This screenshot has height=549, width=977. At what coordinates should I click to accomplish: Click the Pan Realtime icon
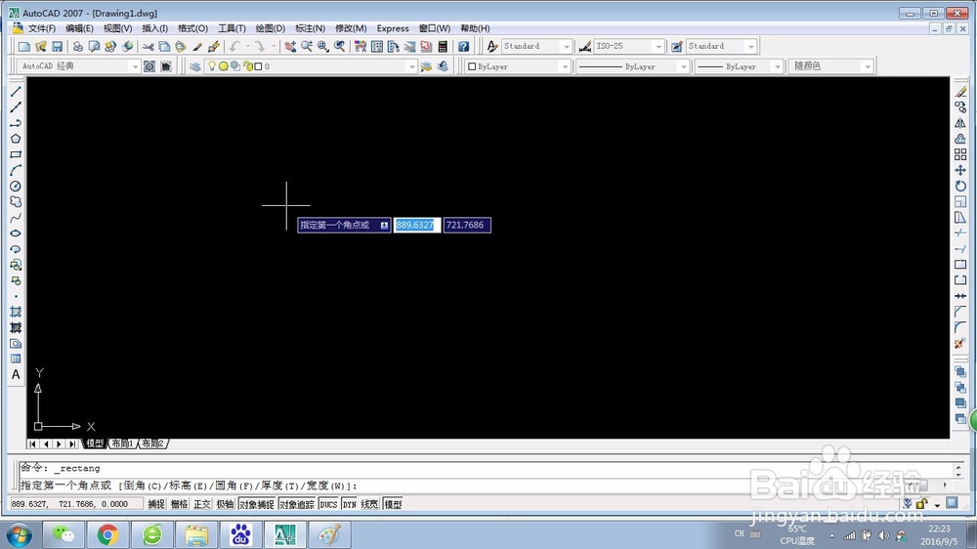point(290,46)
